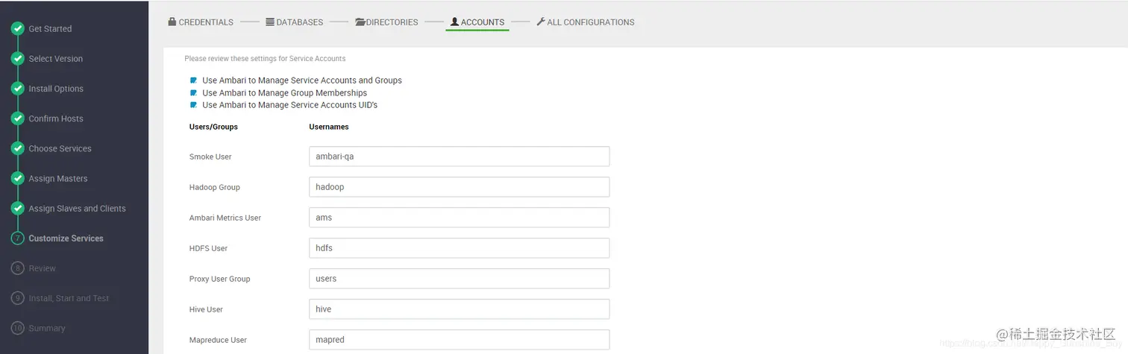
Task: Edit the Smoke User field ambari-qa
Action: point(460,157)
